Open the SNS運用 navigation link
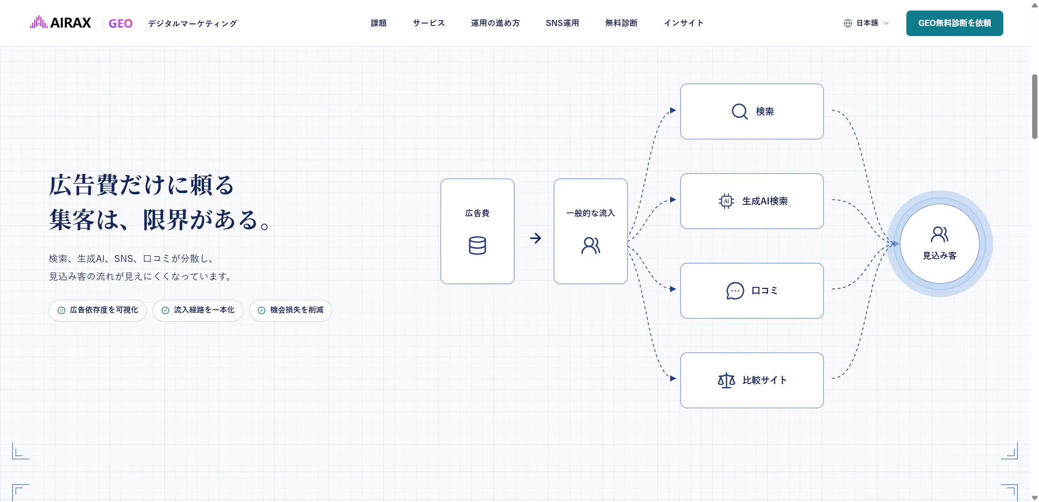Screen dimensions: 1039x502 pos(562,23)
